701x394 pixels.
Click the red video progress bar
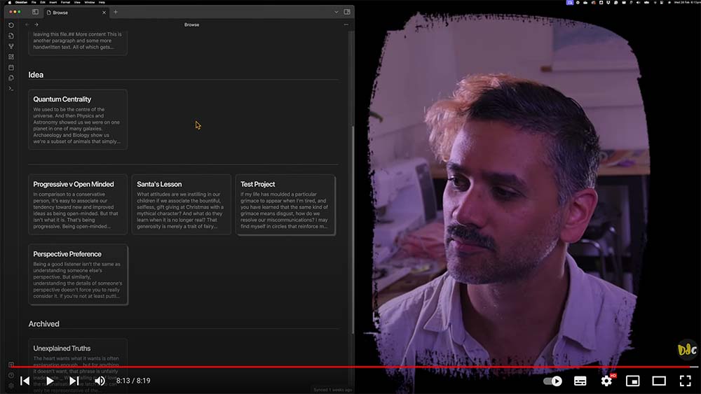pyautogui.click(x=350, y=367)
